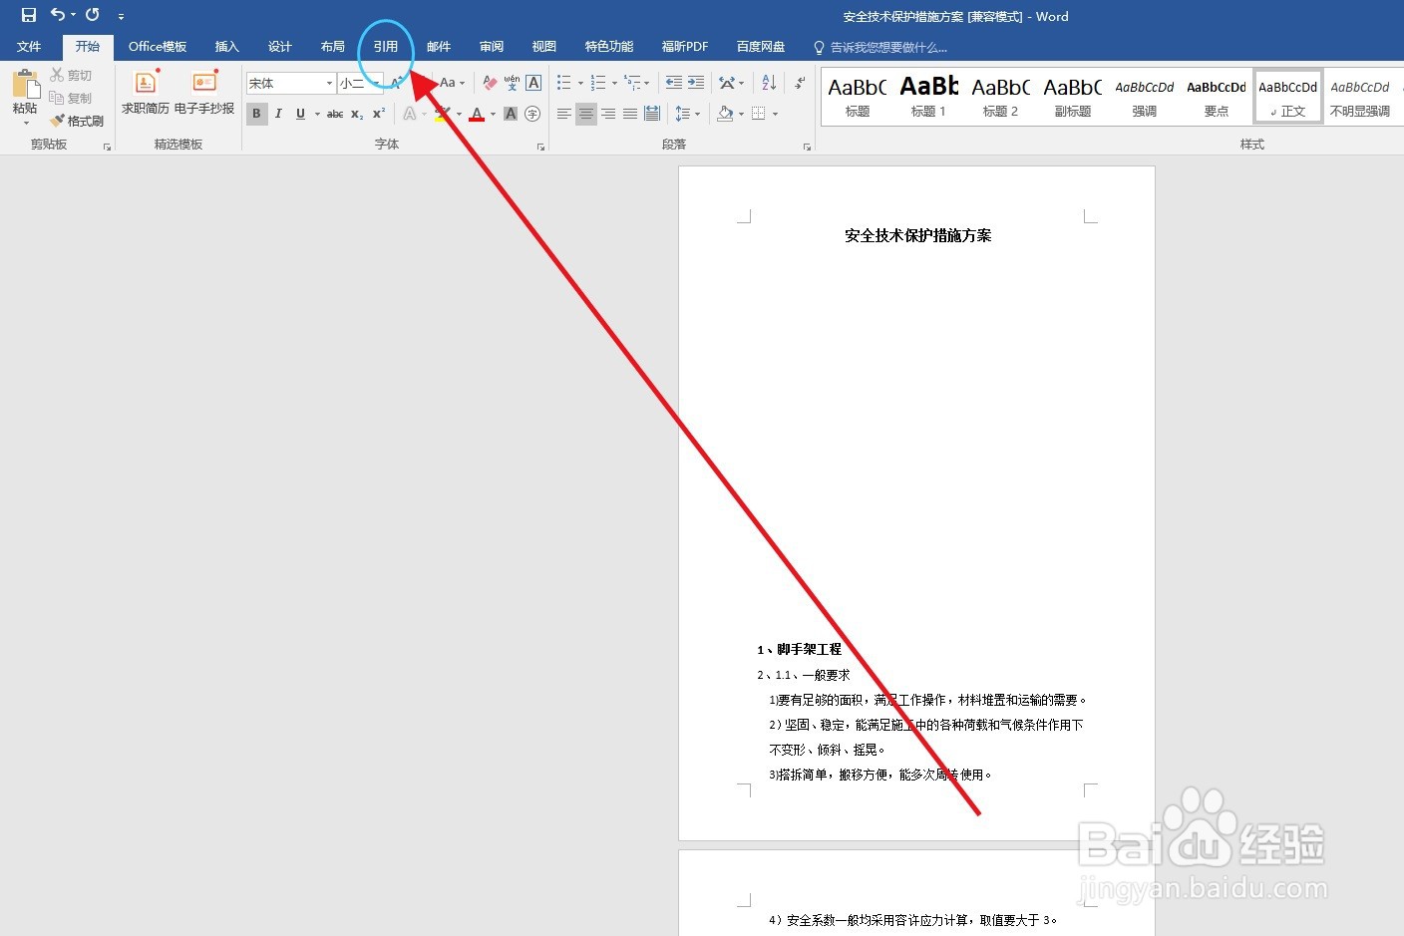Image resolution: width=1404 pixels, height=936 pixels.
Task: Click the 粘贴 (Paste) button
Action: (x=24, y=95)
